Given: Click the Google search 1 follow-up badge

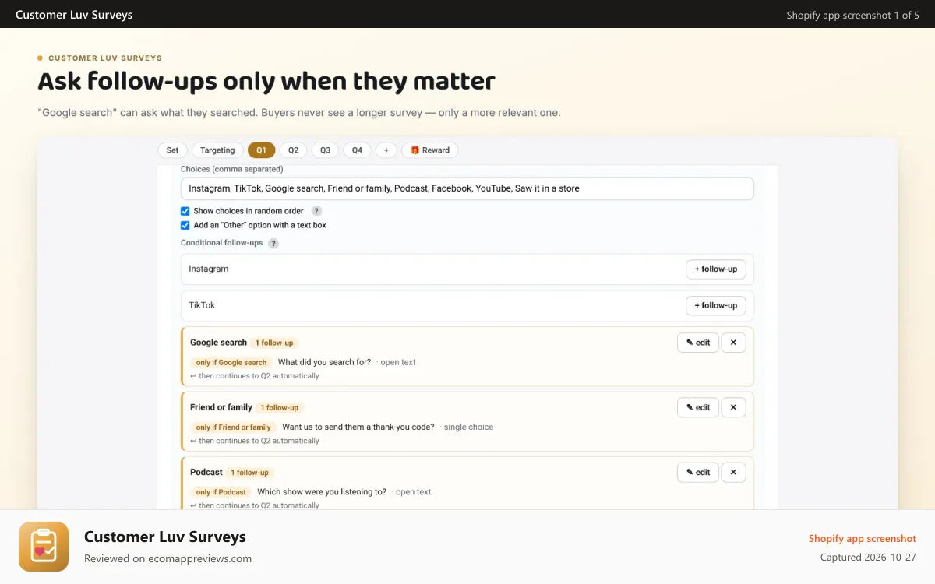Looking at the screenshot, I should [274, 343].
